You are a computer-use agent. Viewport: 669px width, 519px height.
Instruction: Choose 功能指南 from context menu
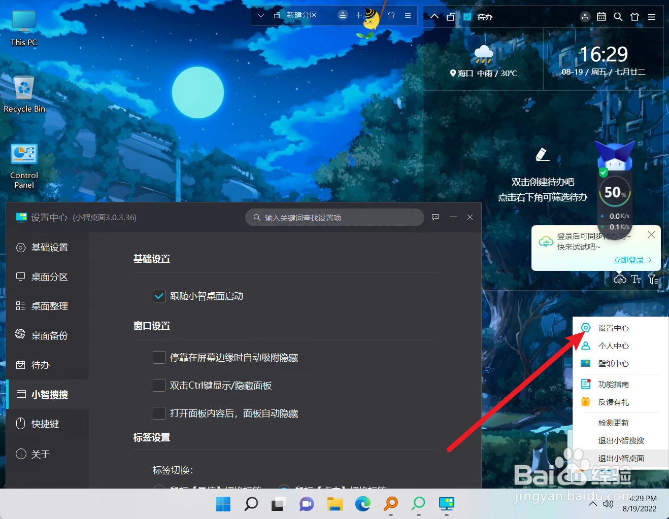coord(620,384)
